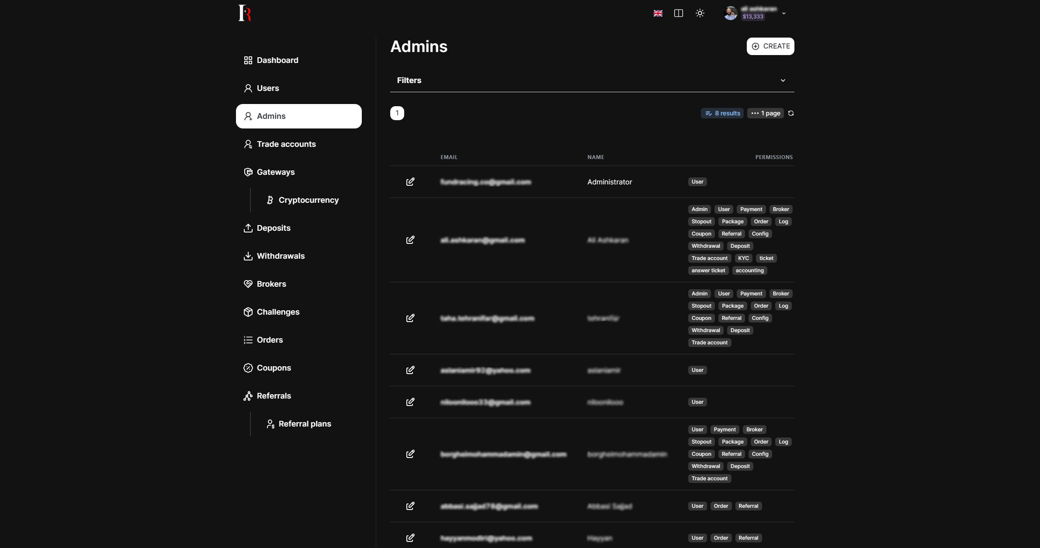The width and height of the screenshot is (1040, 548).
Task: Click the profile avatar picture
Action: (730, 14)
